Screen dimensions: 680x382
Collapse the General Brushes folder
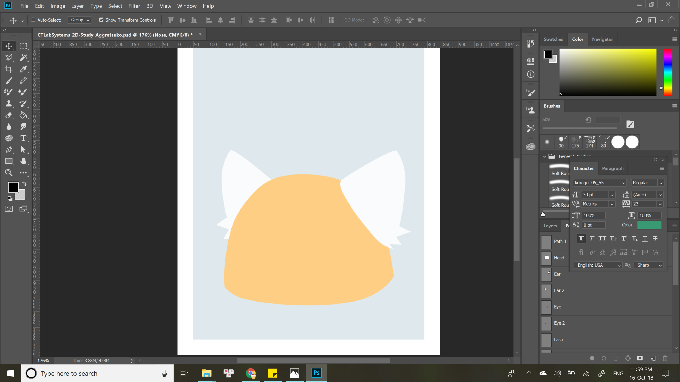click(x=544, y=156)
